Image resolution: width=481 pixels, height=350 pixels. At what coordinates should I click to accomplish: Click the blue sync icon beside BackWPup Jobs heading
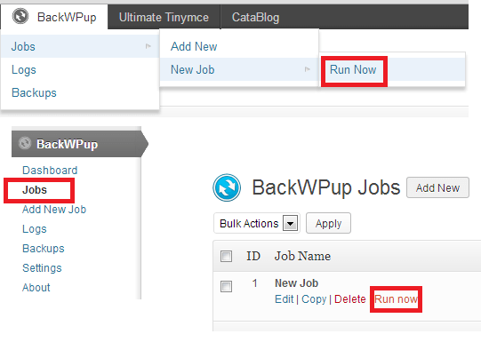tap(227, 187)
